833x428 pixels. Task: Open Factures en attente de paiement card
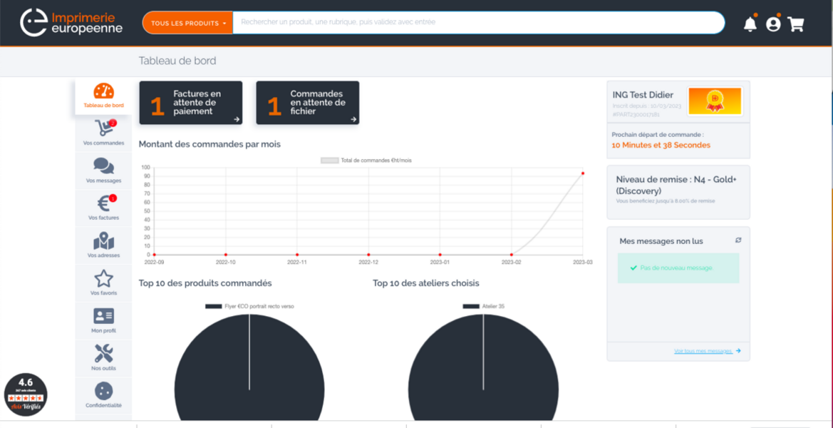(191, 103)
